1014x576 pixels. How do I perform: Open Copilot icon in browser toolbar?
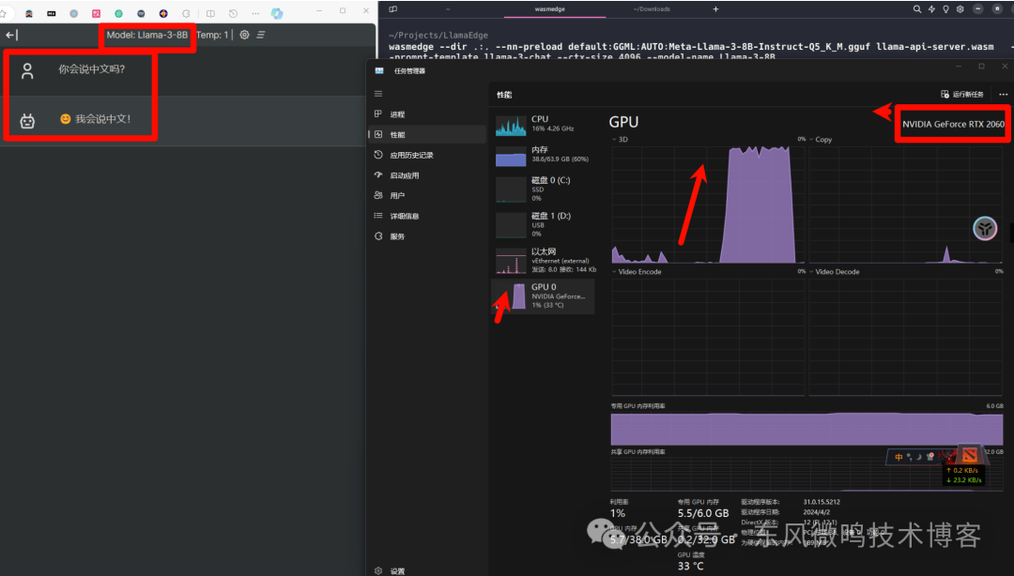tap(277, 13)
